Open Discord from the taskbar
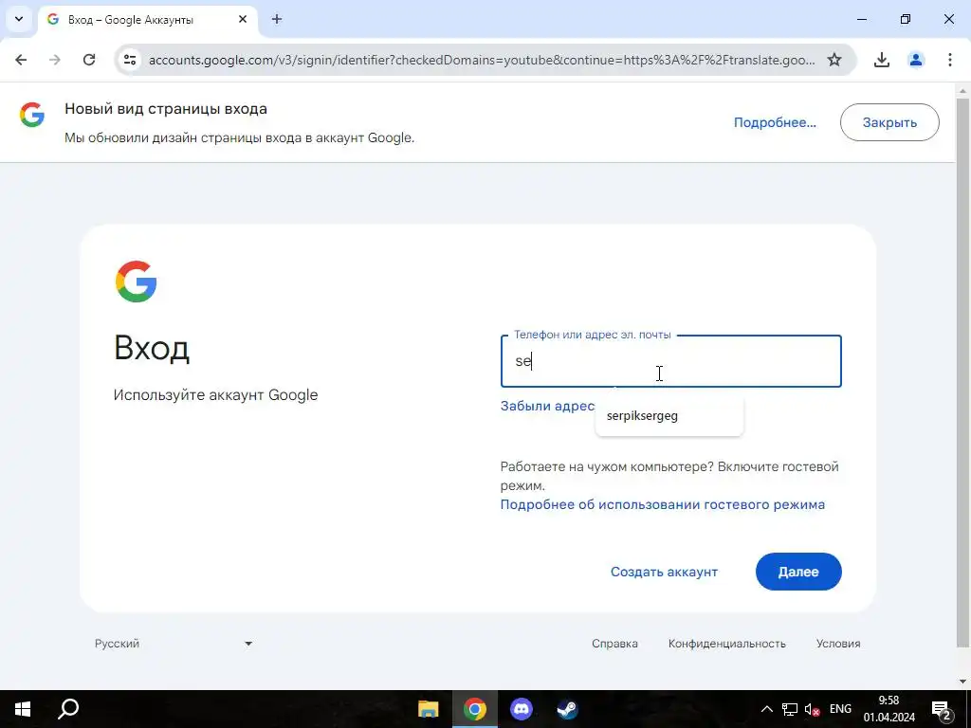The image size is (971, 728). pyautogui.click(x=522, y=709)
